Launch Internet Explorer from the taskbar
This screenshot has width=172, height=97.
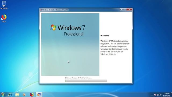tap(10, 95)
